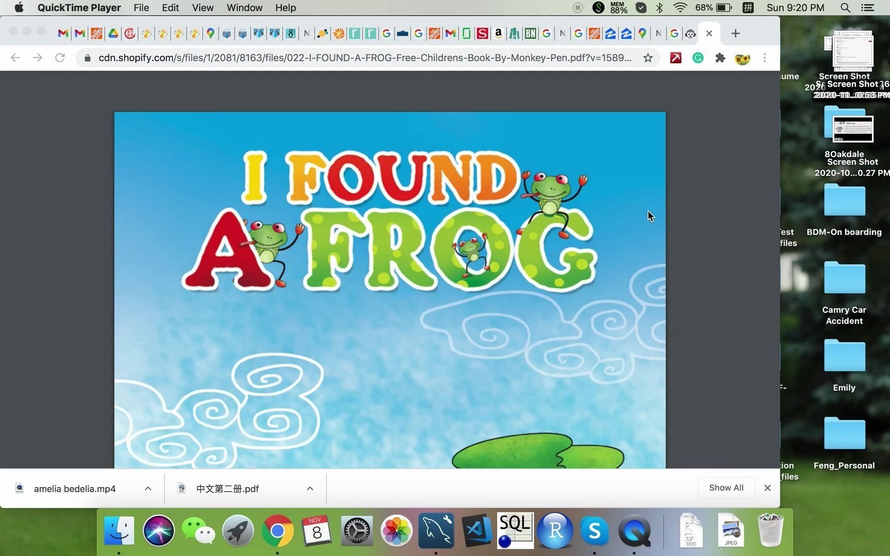890x556 pixels.
Task: Open Chrome's Extensions puzzle-piece menu
Action: click(720, 58)
